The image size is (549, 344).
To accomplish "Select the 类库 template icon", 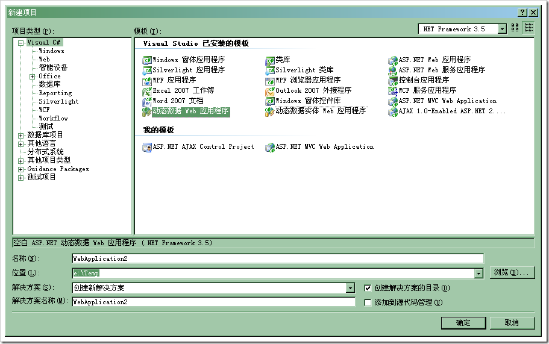I will 269,60.
